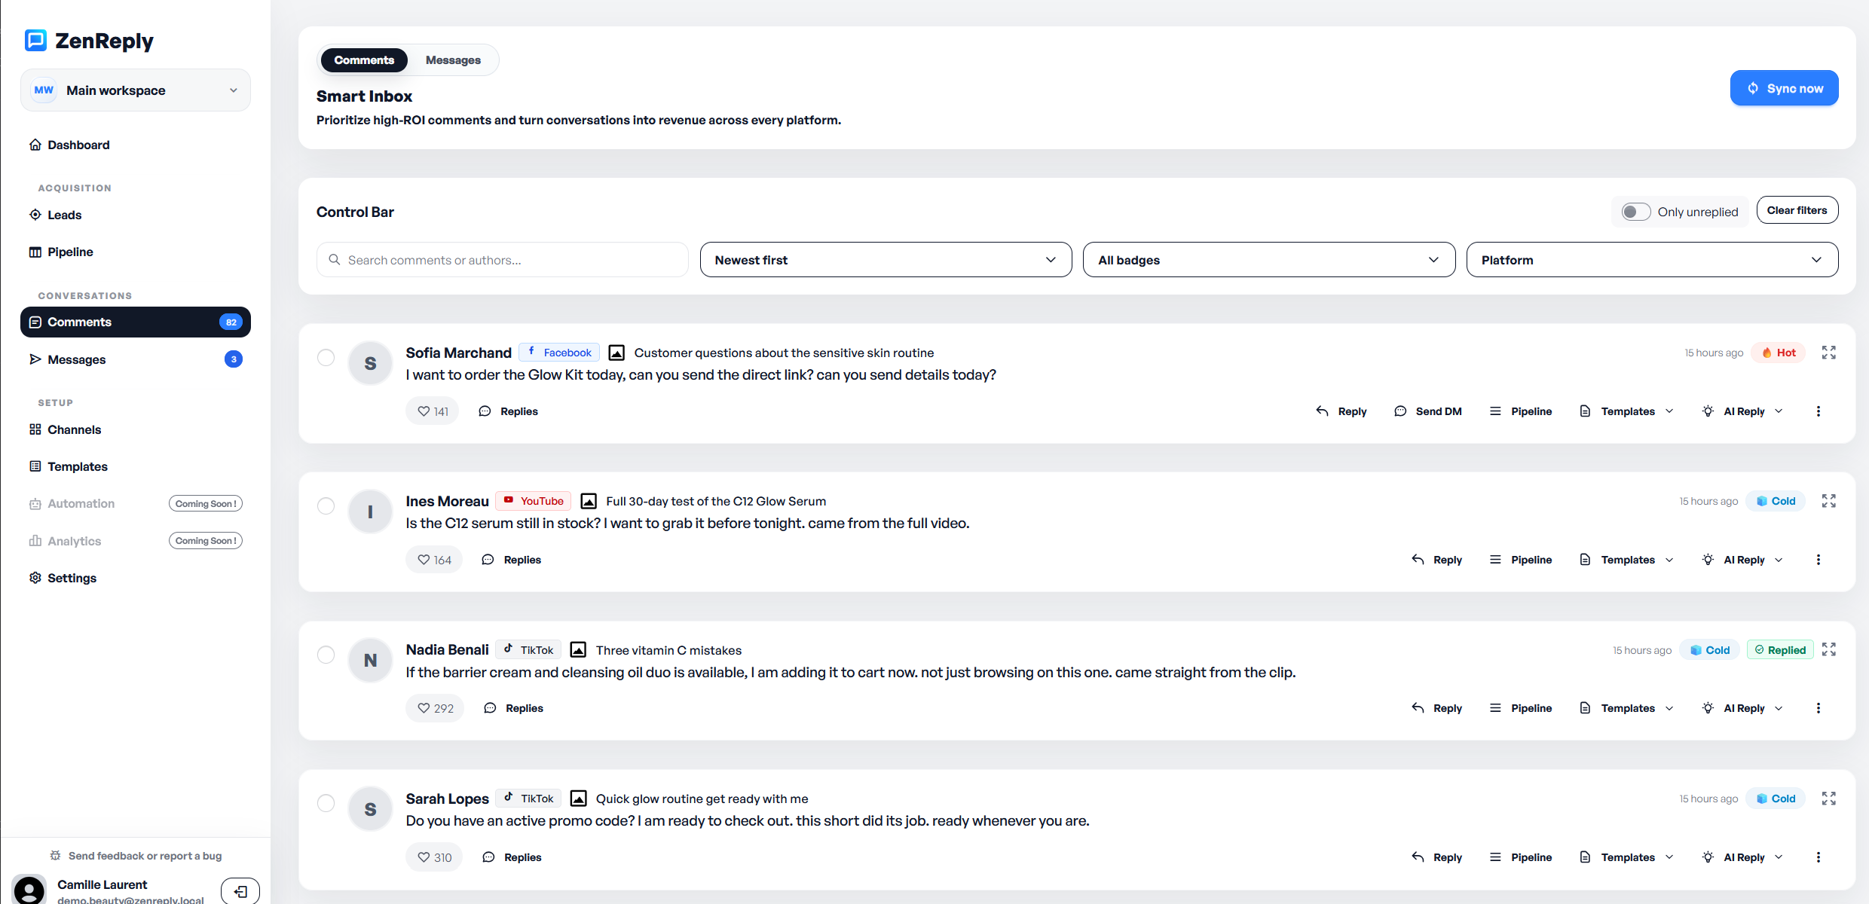1869x904 pixels.
Task: Open Templates dropdown on Ines Moreau's comment
Action: tap(1626, 560)
